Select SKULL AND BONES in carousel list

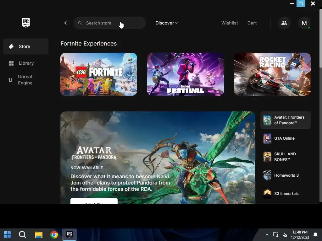(x=286, y=157)
